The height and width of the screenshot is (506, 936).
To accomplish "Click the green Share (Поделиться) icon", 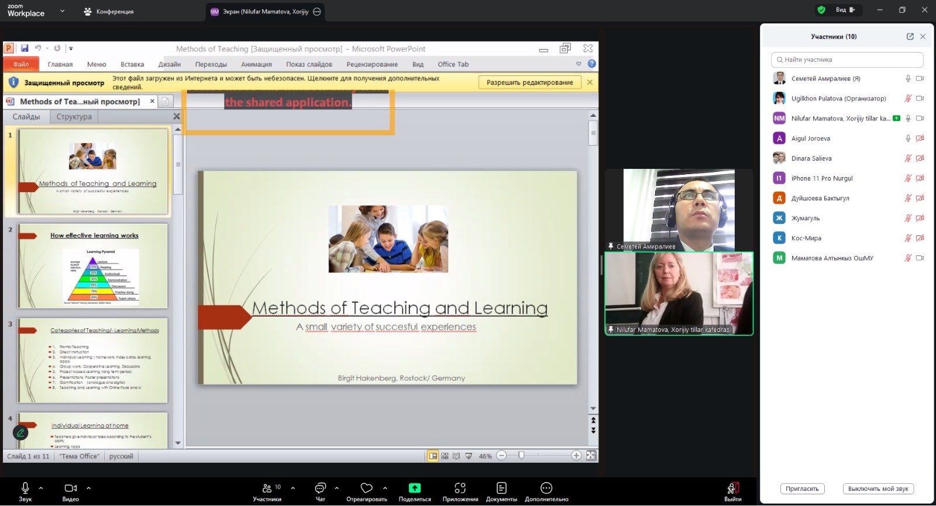I will (414, 488).
